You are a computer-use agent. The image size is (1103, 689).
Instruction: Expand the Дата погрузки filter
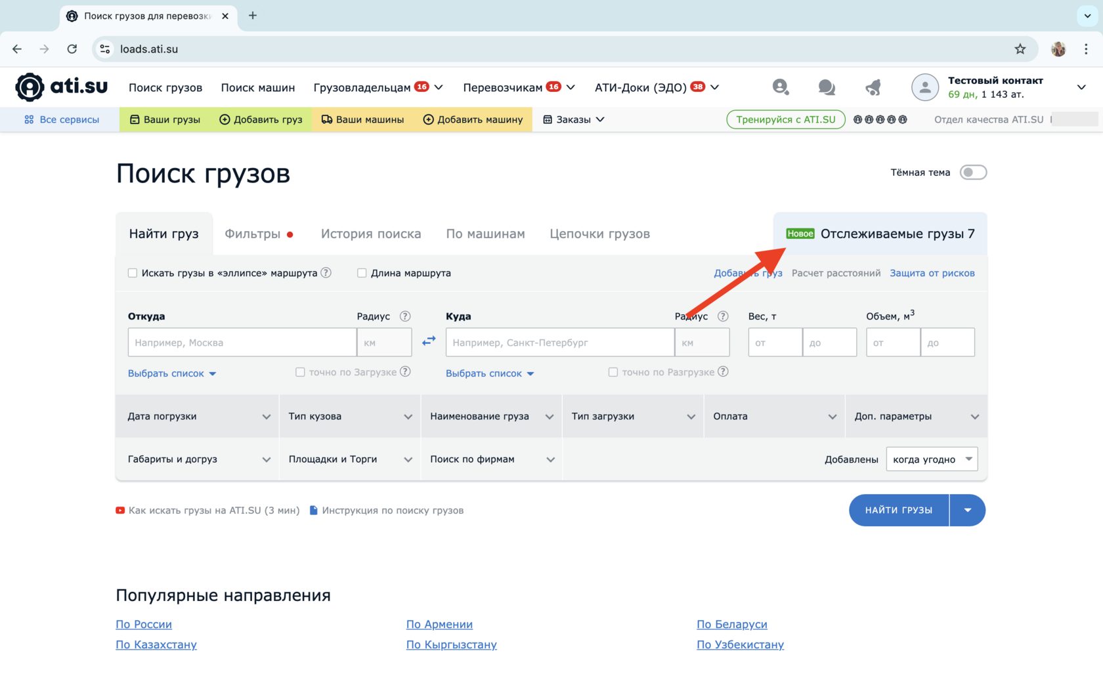198,417
